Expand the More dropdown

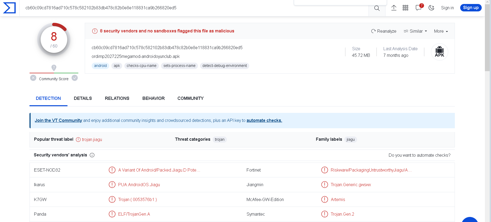(x=441, y=31)
